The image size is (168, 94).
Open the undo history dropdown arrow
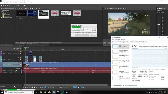[20, 5]
